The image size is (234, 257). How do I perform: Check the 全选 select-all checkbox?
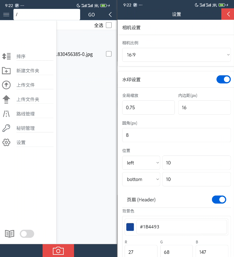[x=109, y=25]
